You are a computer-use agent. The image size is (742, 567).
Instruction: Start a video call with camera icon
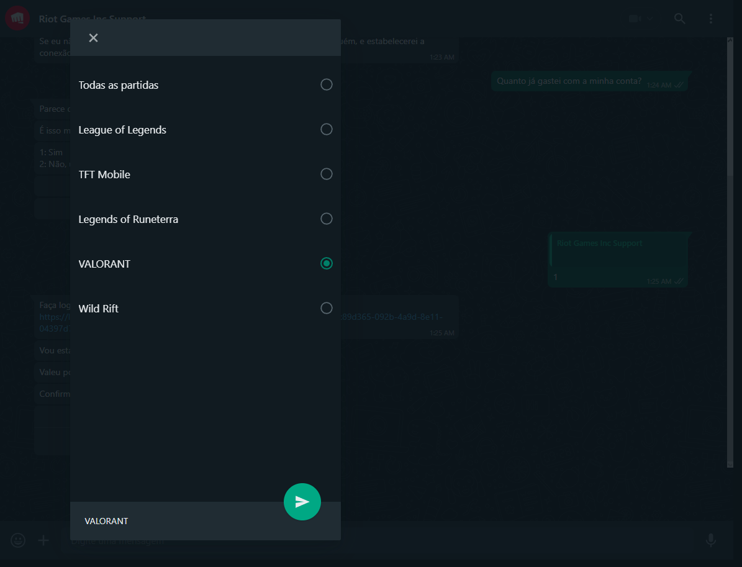click(635, 19)
